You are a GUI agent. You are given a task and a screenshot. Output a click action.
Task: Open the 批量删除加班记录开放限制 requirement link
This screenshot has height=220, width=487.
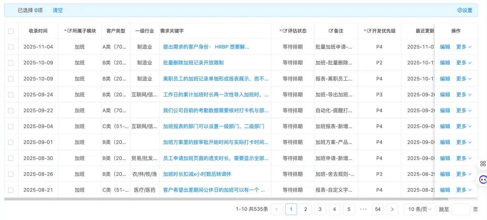click(193, 63)
